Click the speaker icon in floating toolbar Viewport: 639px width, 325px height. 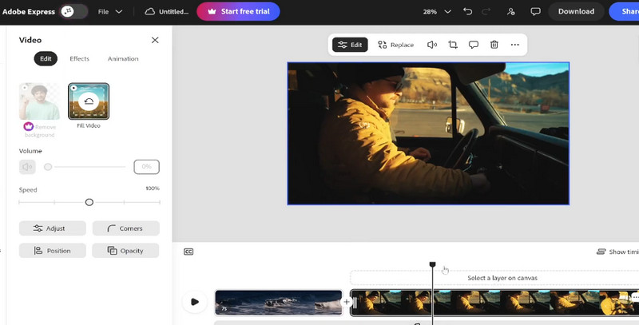432,45
